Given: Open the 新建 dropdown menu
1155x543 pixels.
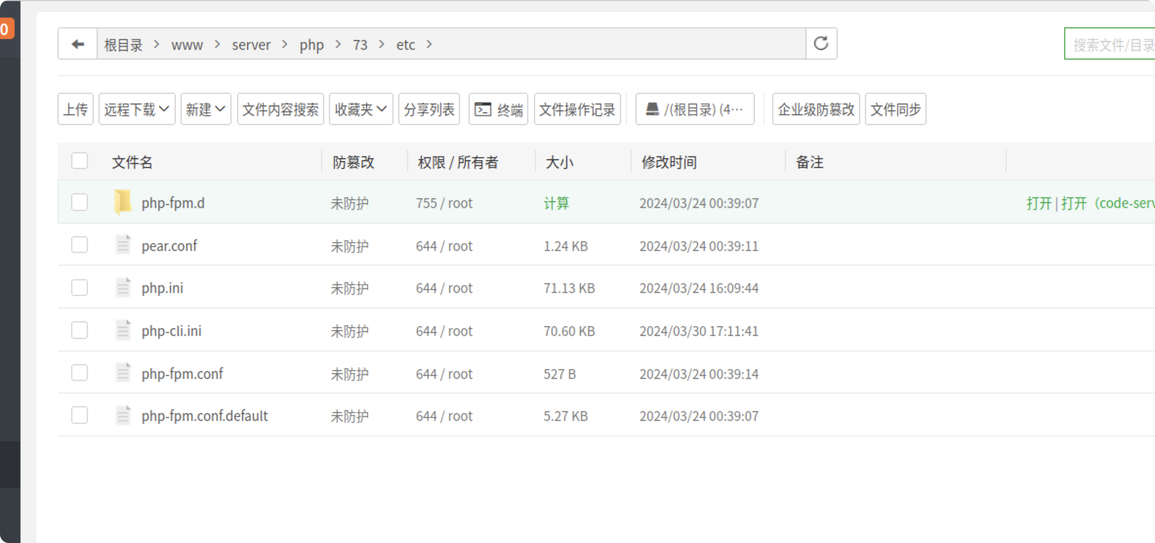Looking at the screenshot, I should pyautogui.click(x=206, y=109).
